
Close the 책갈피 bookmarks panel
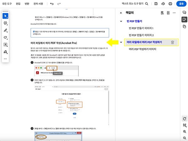coord(121,13)
